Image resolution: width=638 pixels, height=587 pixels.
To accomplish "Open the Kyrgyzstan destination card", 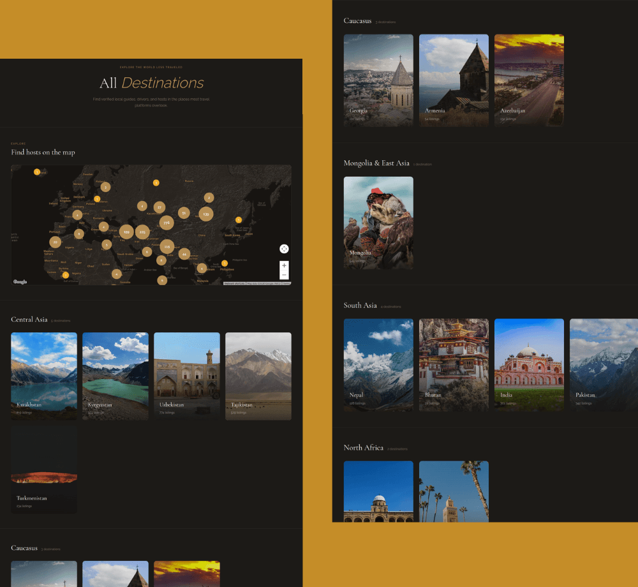I will pyautogui.click(x=115, y=376).
